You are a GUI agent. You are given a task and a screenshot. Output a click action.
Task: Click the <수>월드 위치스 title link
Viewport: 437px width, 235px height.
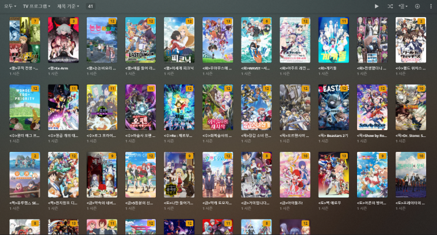(x=410, y=68)
